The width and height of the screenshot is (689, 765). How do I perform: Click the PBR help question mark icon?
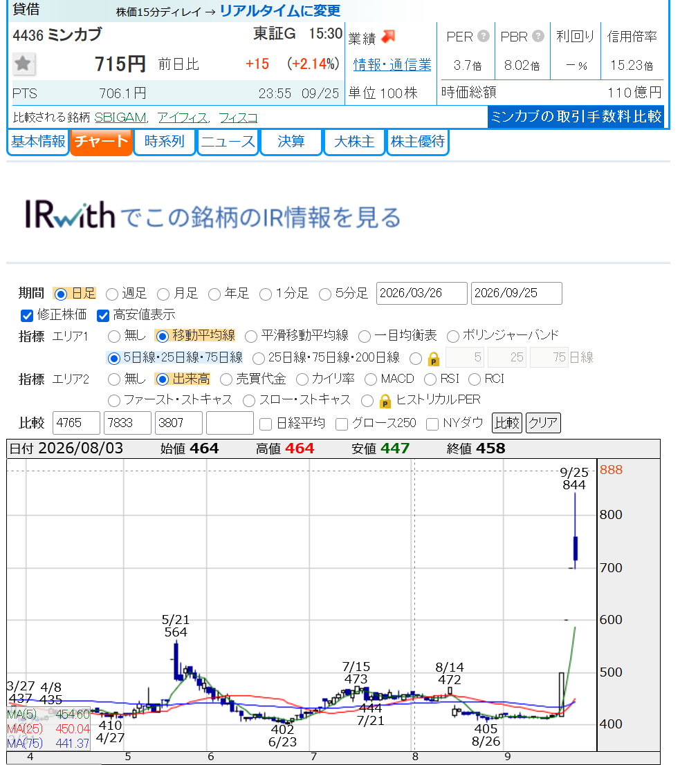(538, 36)
